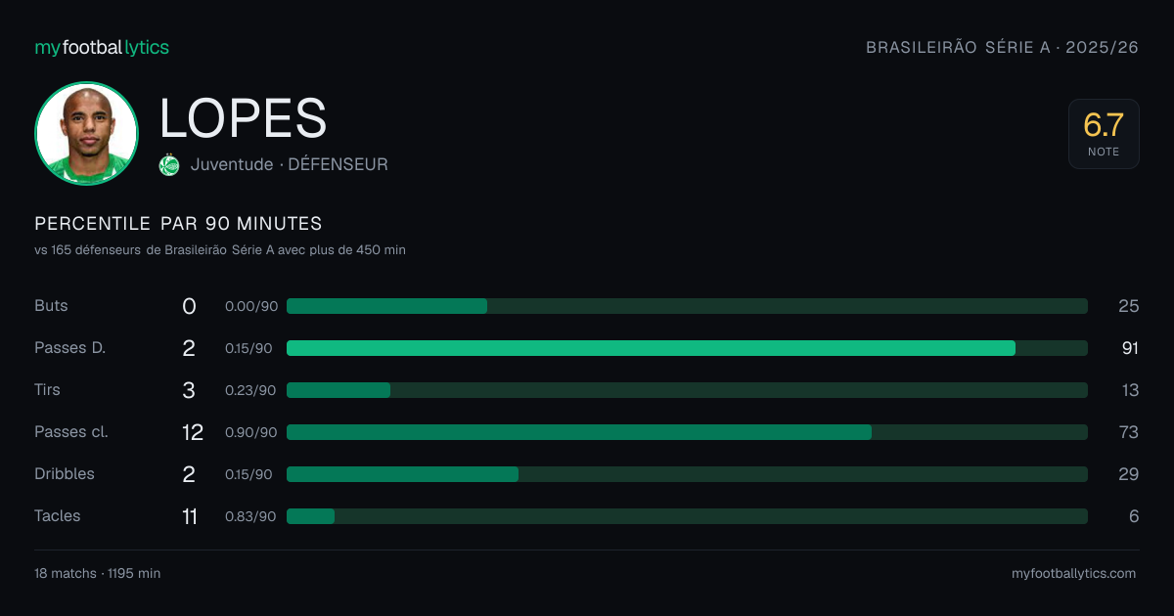Click the Brasileirão Série A 2025/26 label
The height and width of the screenshot is (616, 1174).
[1003, 47]
